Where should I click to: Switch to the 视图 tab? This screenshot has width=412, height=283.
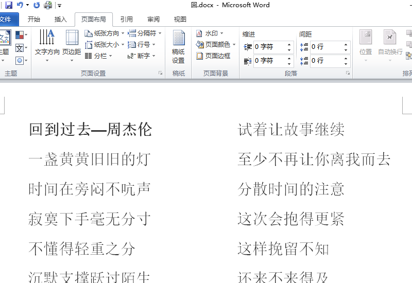point(180,20)
